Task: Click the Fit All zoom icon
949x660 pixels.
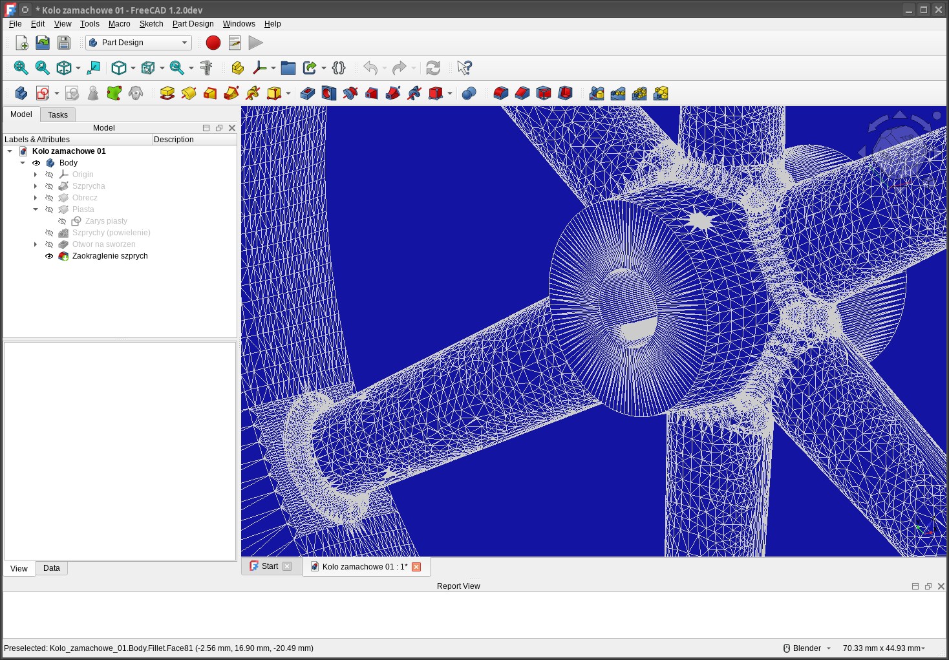Action: coord(21,68)
